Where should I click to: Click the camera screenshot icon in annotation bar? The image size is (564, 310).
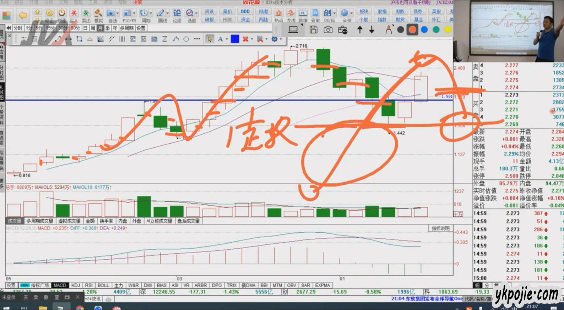[x=328, y=30]
